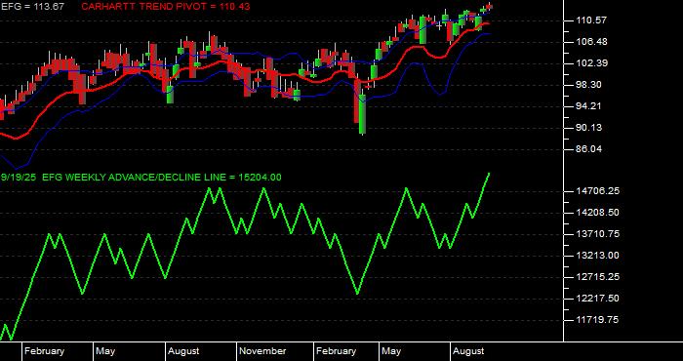Click the 106.48 price axis value
683x361 pixels.
tap(591, 42)
